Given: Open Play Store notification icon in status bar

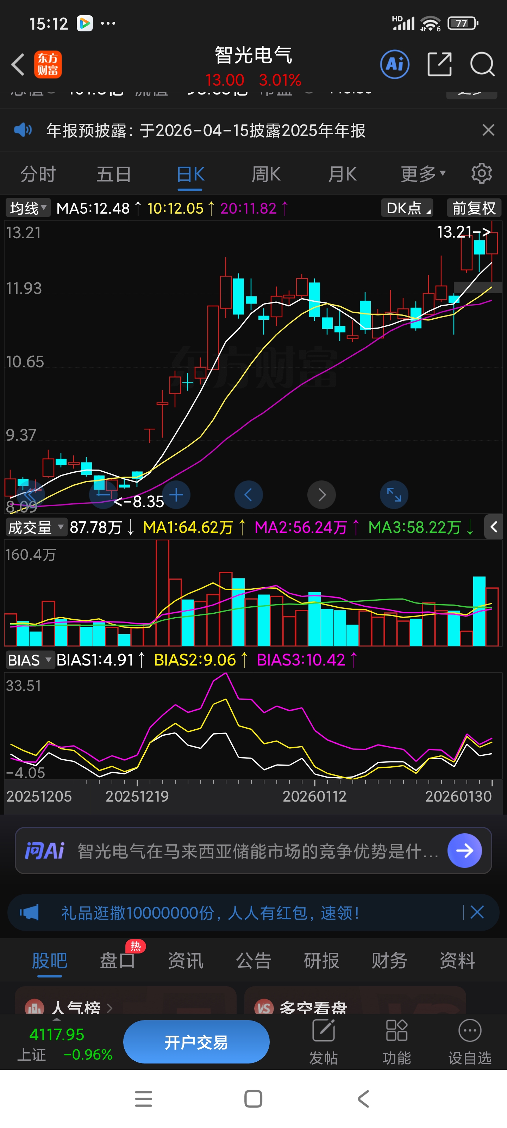Looking at the screenshot, I should 85,23.
